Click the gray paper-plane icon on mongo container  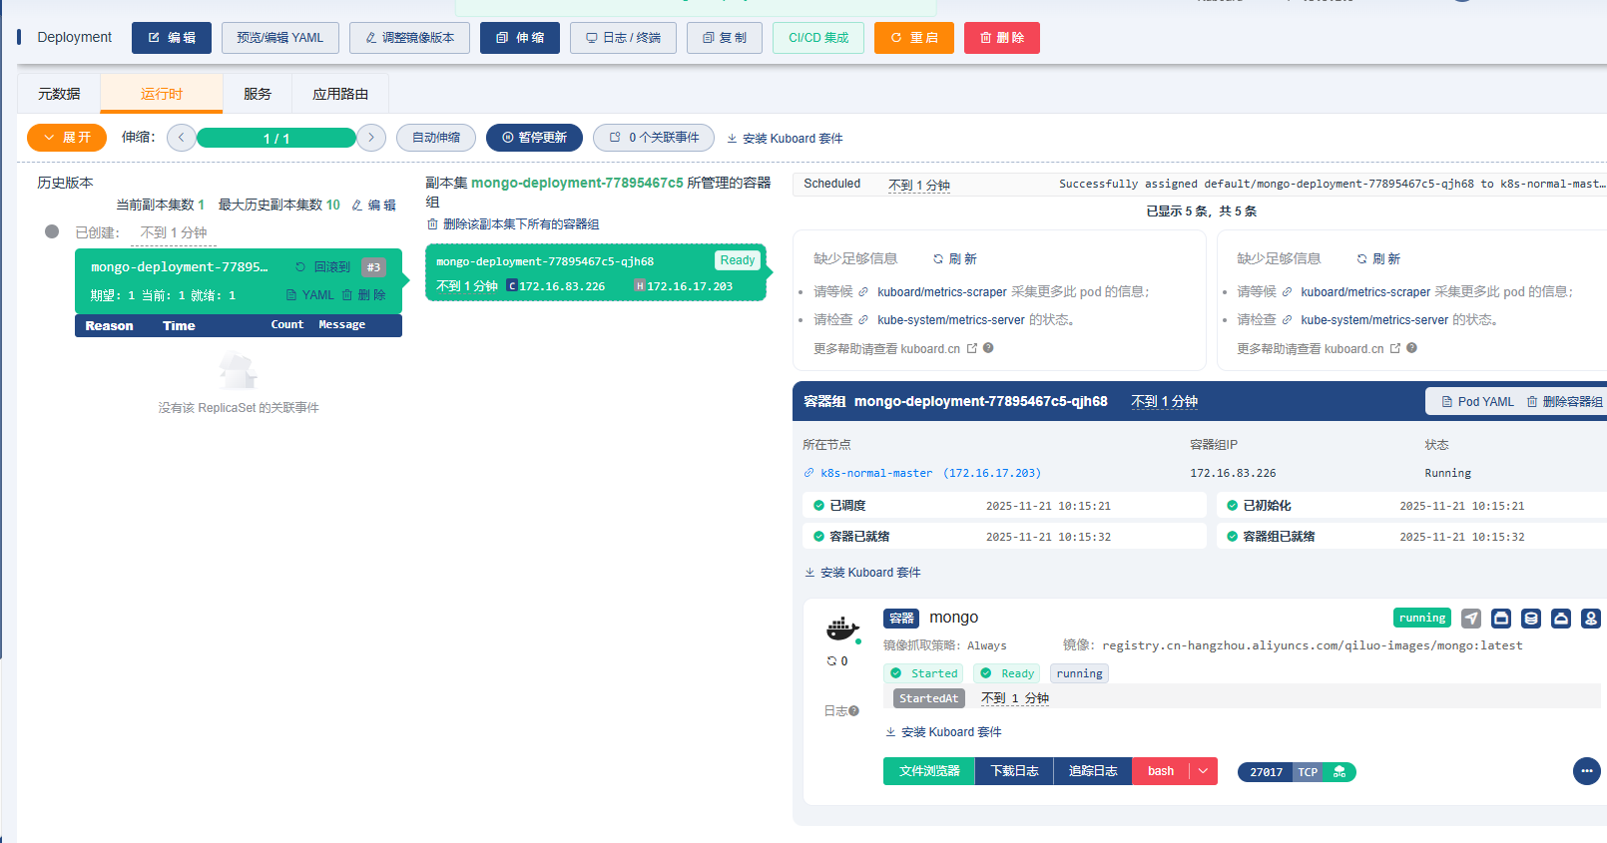pos(1471,619)
